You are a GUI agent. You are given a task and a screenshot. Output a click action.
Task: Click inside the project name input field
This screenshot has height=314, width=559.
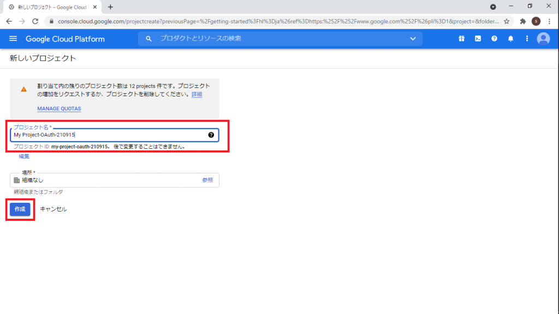[109, 134]
